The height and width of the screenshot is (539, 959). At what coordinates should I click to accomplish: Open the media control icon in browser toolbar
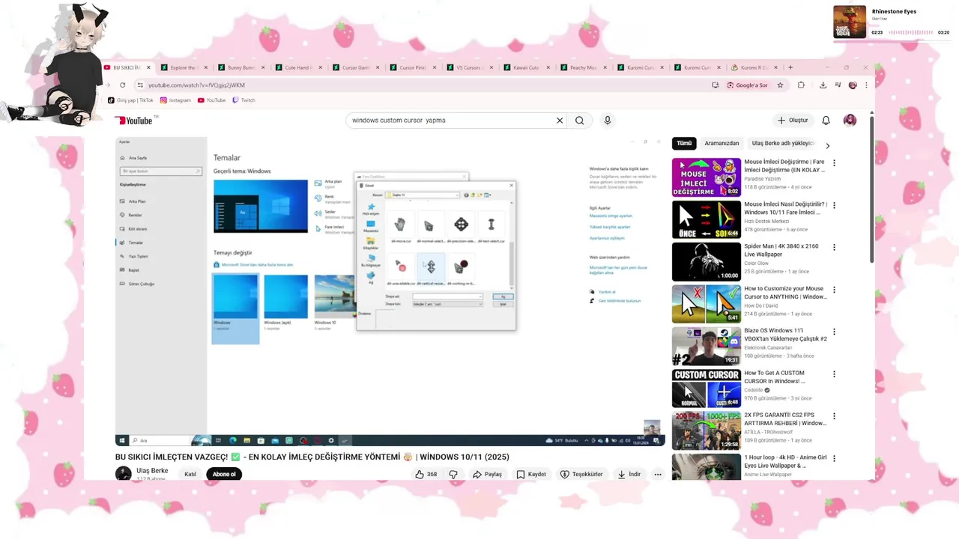click(x=838, y=85)
